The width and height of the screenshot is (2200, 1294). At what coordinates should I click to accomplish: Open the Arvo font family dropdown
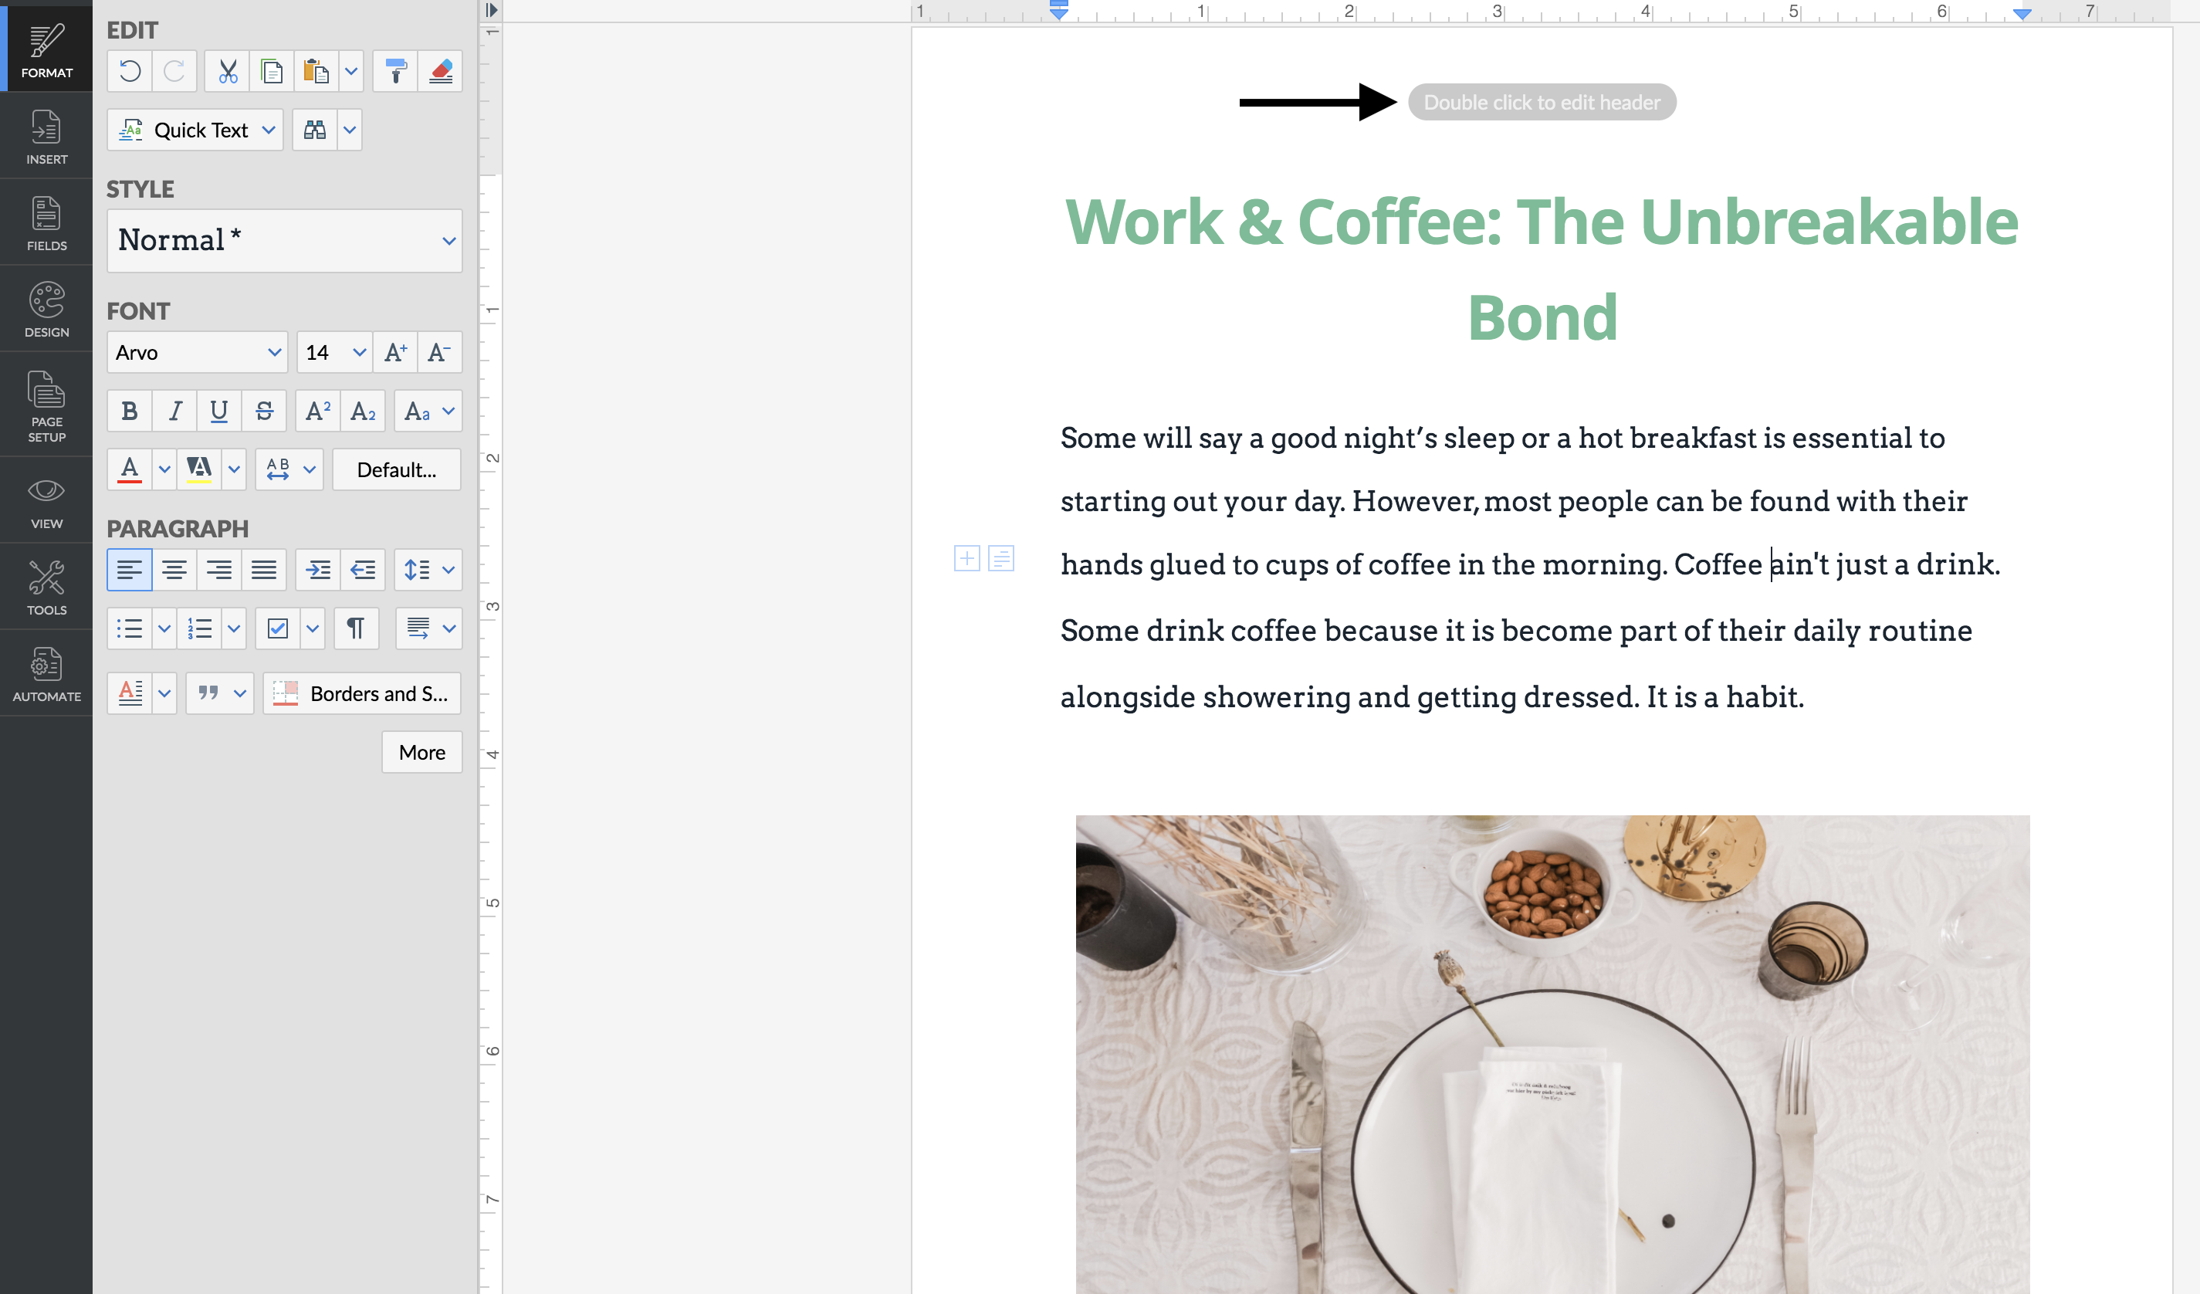click(198, 353)
